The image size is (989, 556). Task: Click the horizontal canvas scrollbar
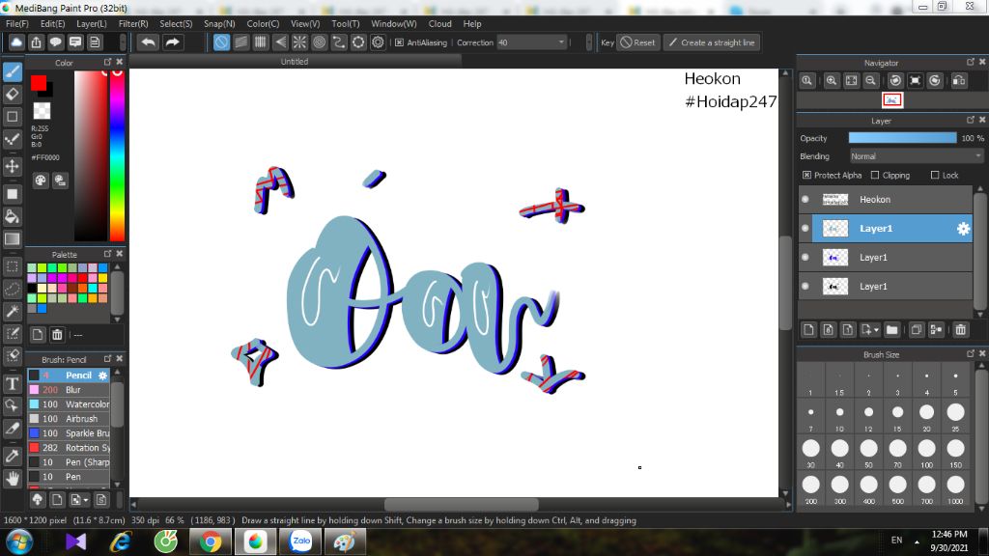click(461, 505)
